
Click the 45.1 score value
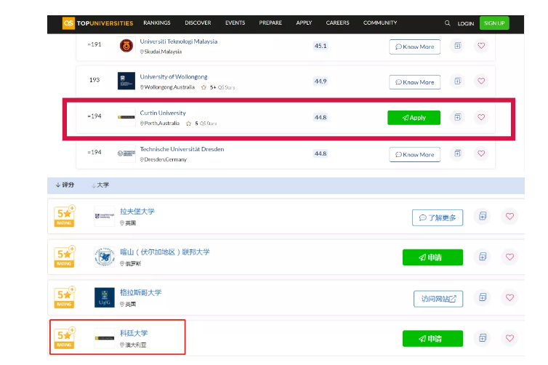click(321, 46)
